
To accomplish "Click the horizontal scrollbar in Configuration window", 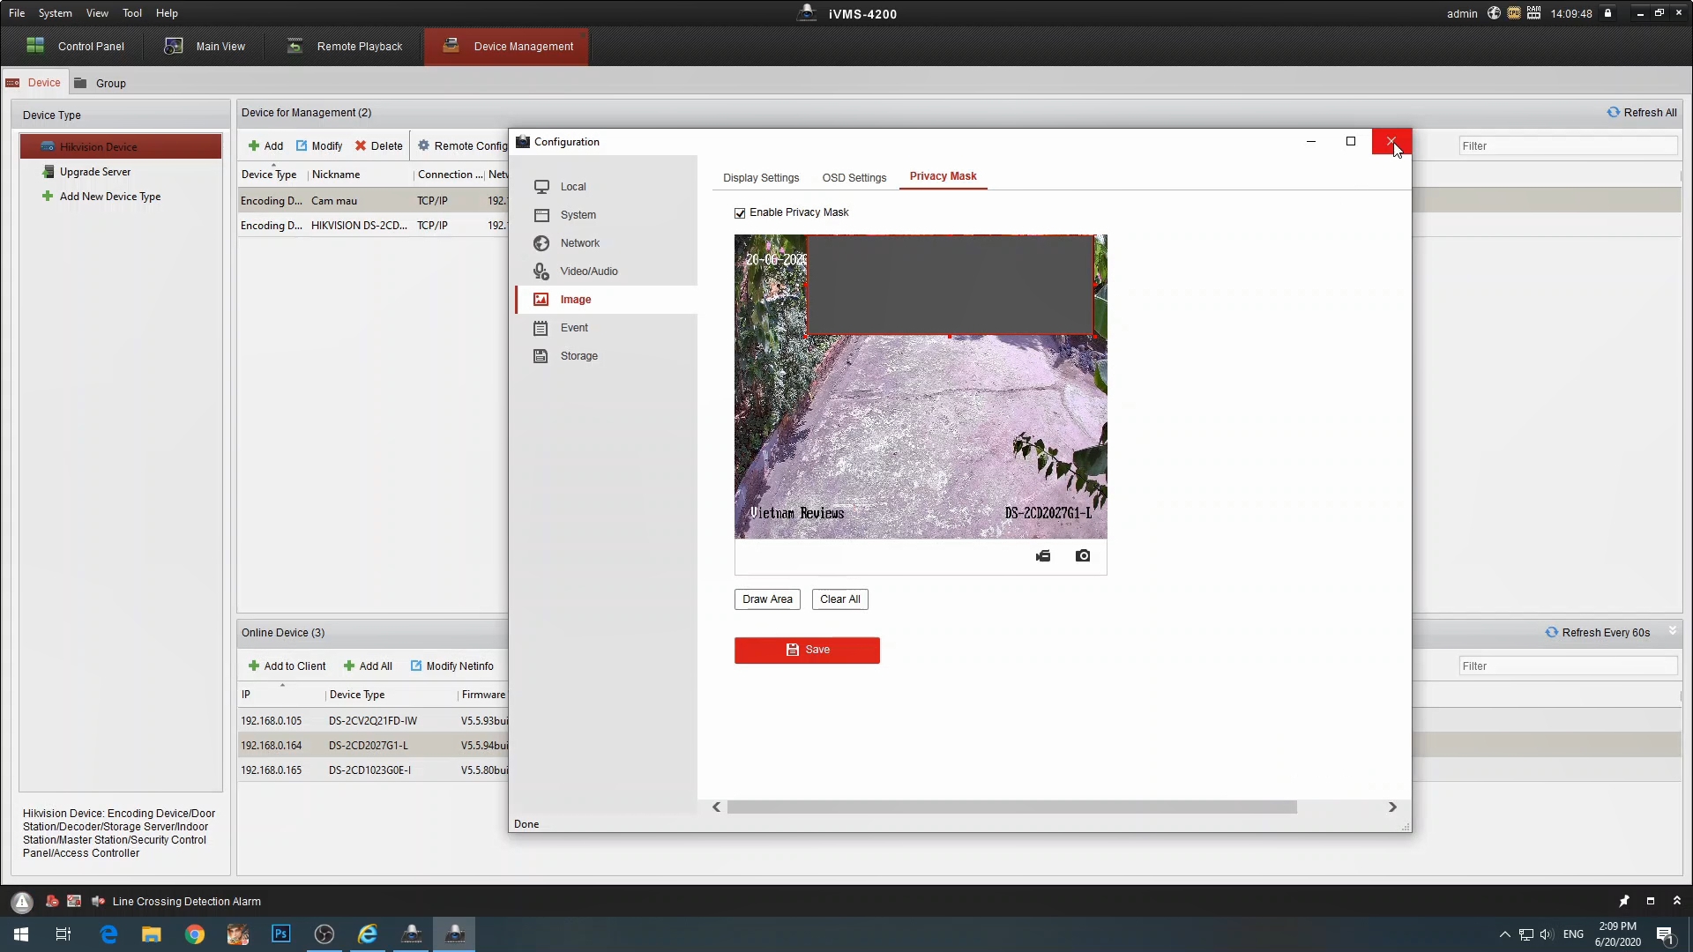I will pos(1011,807).
